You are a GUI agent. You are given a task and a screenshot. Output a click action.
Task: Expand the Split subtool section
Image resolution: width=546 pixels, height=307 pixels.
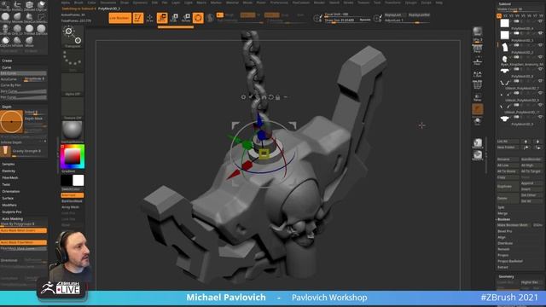(x=501, y=207)
